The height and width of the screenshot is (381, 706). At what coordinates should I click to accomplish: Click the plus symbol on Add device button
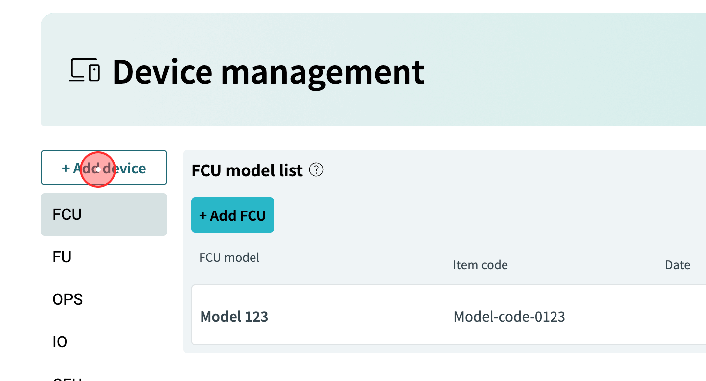(66, 168)
